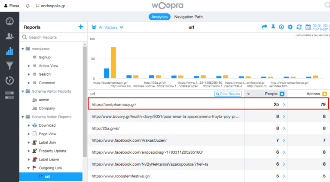The image size is (330, 182).
Task: Click the share arrow icon
Action: 264,27
